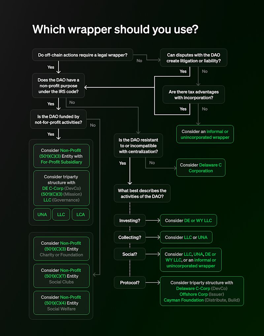
Task: Select the Social? category box
Action: pos(130,254)
